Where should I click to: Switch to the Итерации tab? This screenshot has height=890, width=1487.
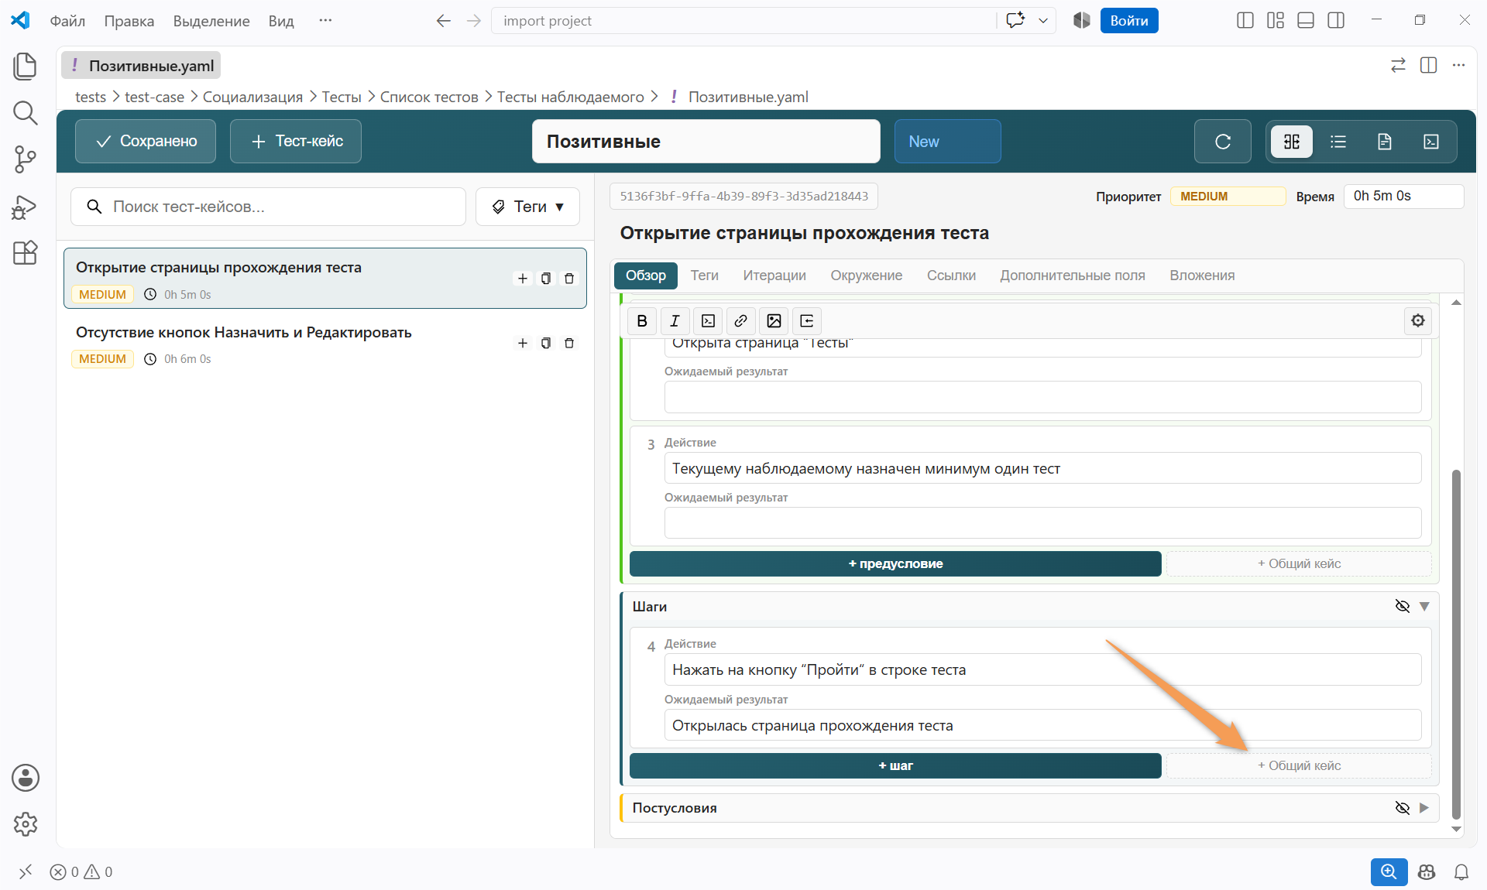[774, 276]
